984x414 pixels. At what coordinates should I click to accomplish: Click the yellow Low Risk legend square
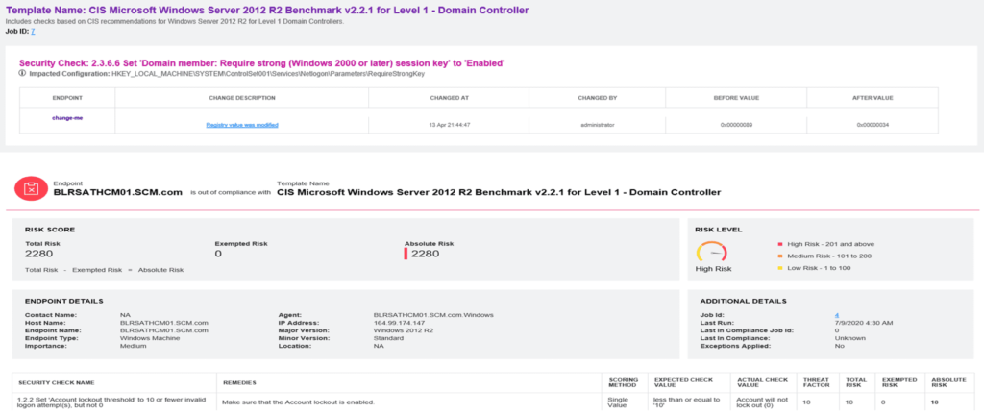coord(780,268)
